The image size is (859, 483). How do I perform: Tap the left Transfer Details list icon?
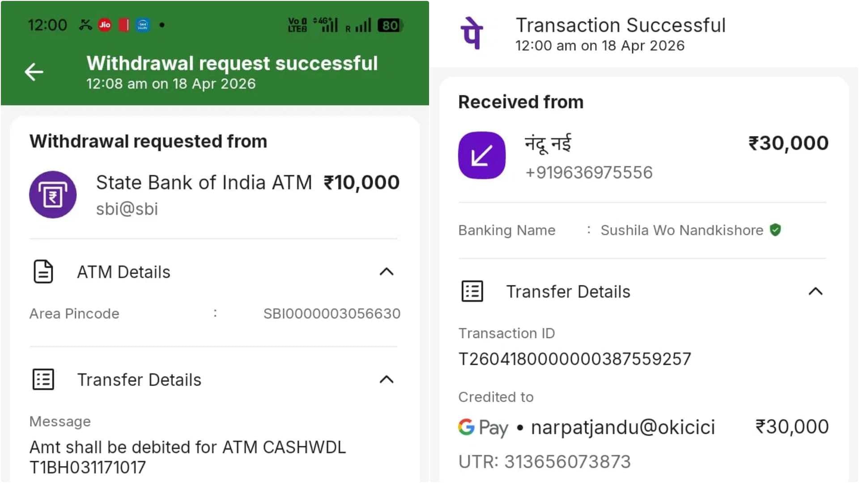[x=43, y=379]
